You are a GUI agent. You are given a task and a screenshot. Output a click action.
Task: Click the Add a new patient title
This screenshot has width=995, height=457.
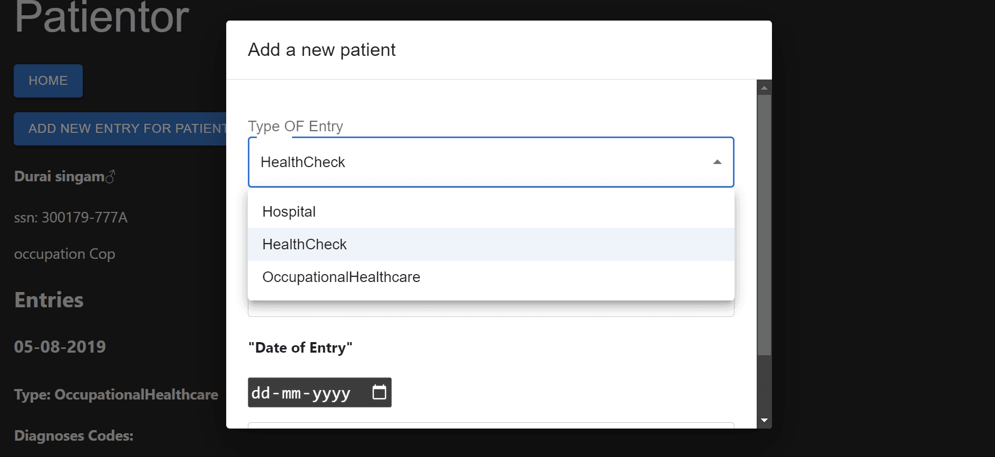coord(322,50)
